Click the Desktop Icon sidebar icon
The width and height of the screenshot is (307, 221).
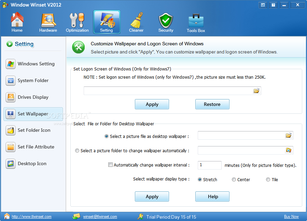click(x=11, y=163)
